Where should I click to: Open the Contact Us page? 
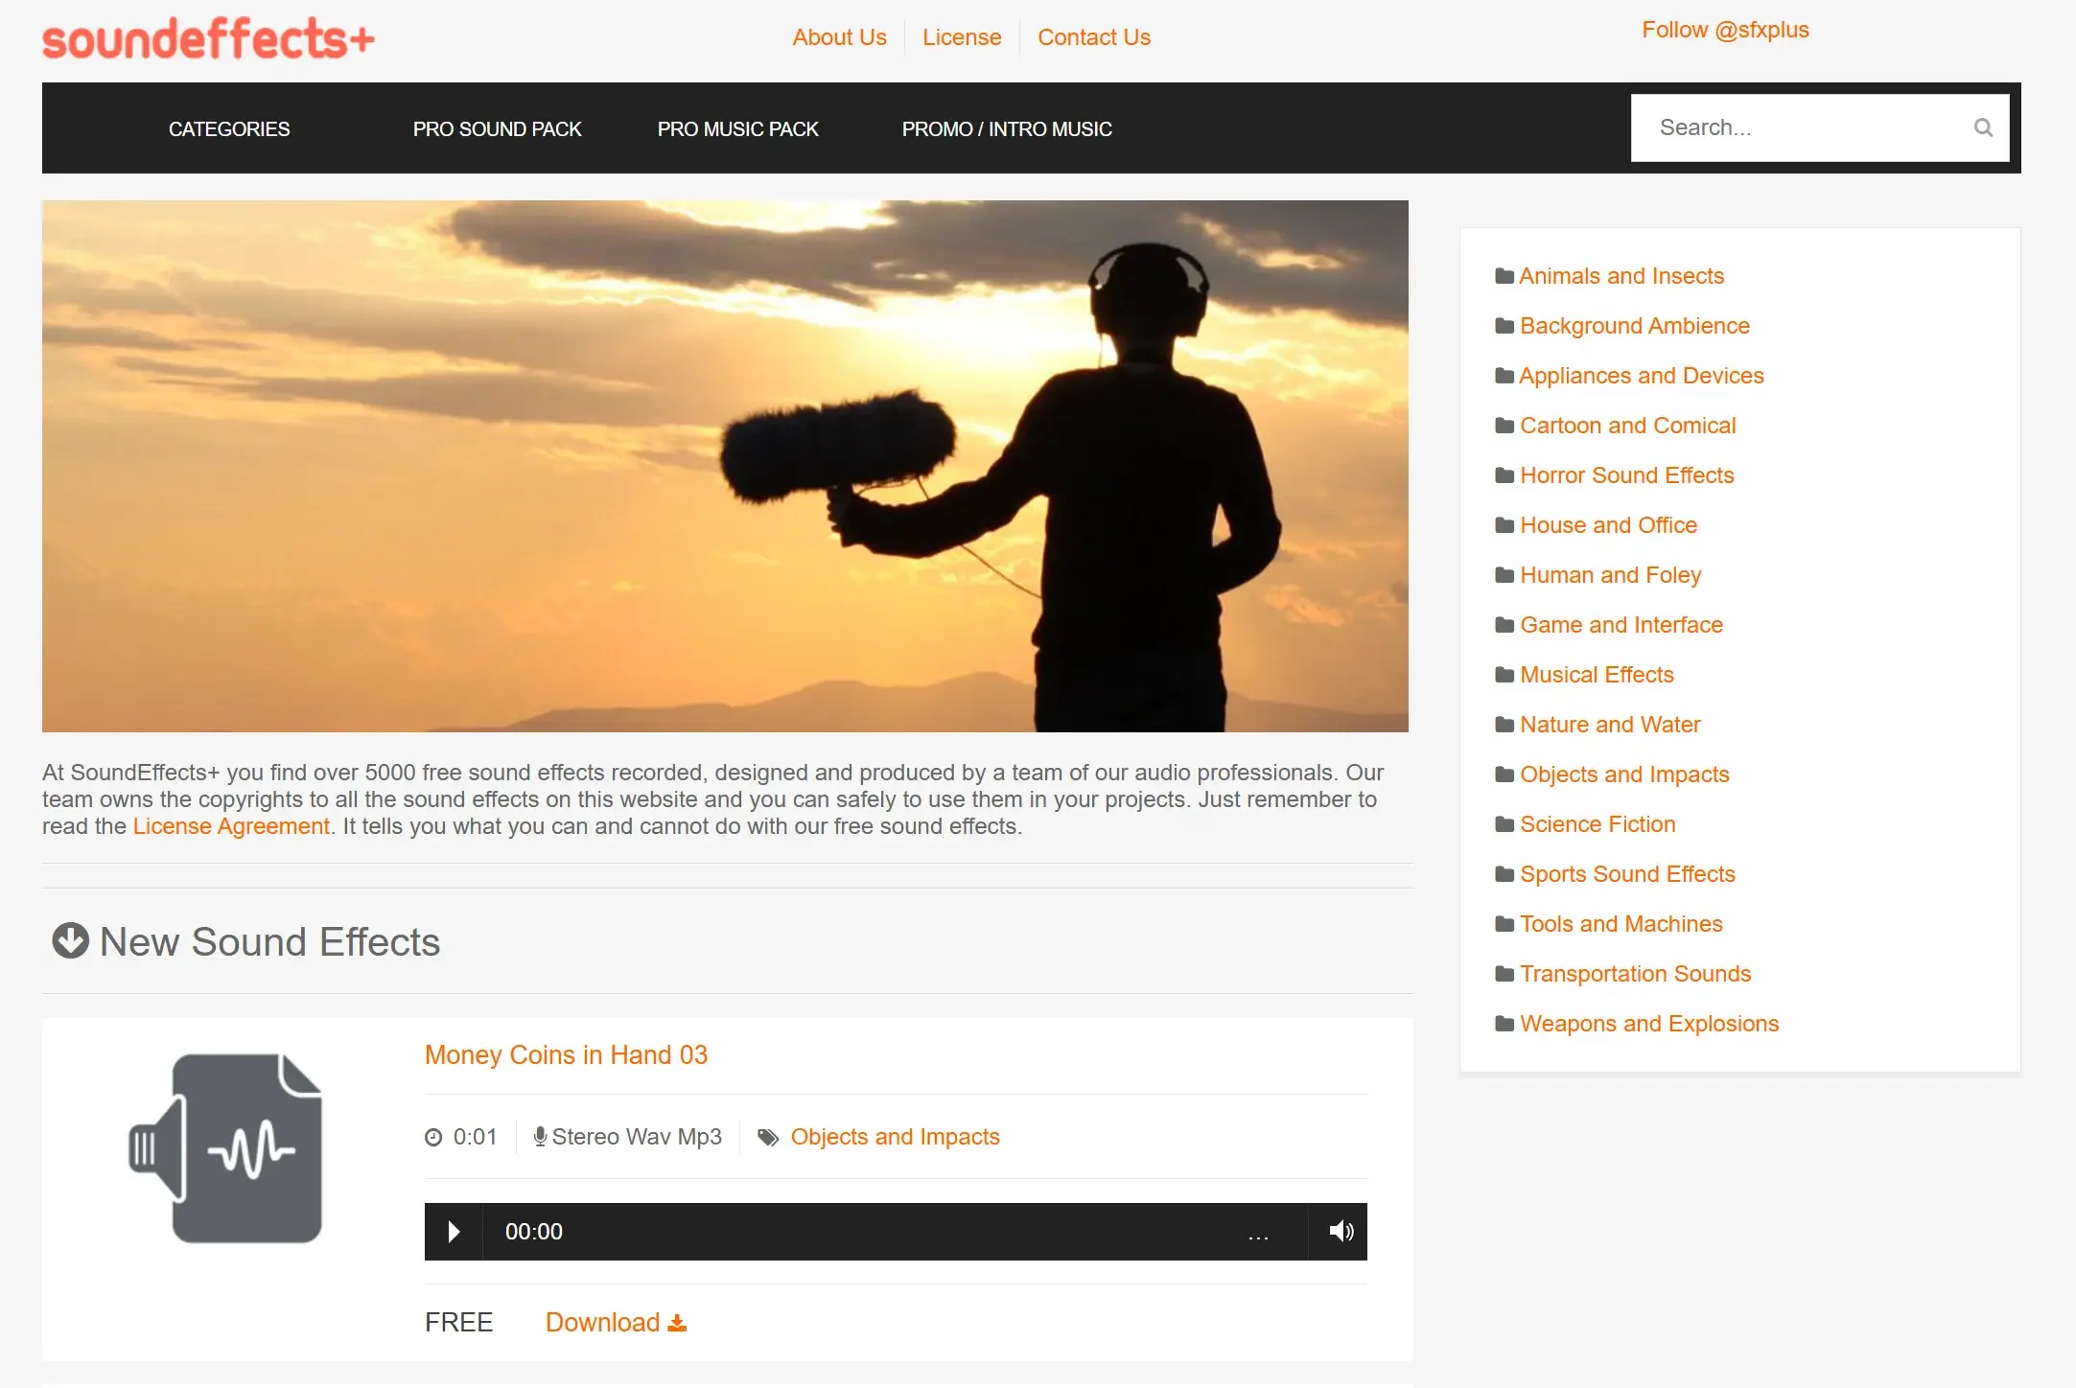(x=1093, y=37)
